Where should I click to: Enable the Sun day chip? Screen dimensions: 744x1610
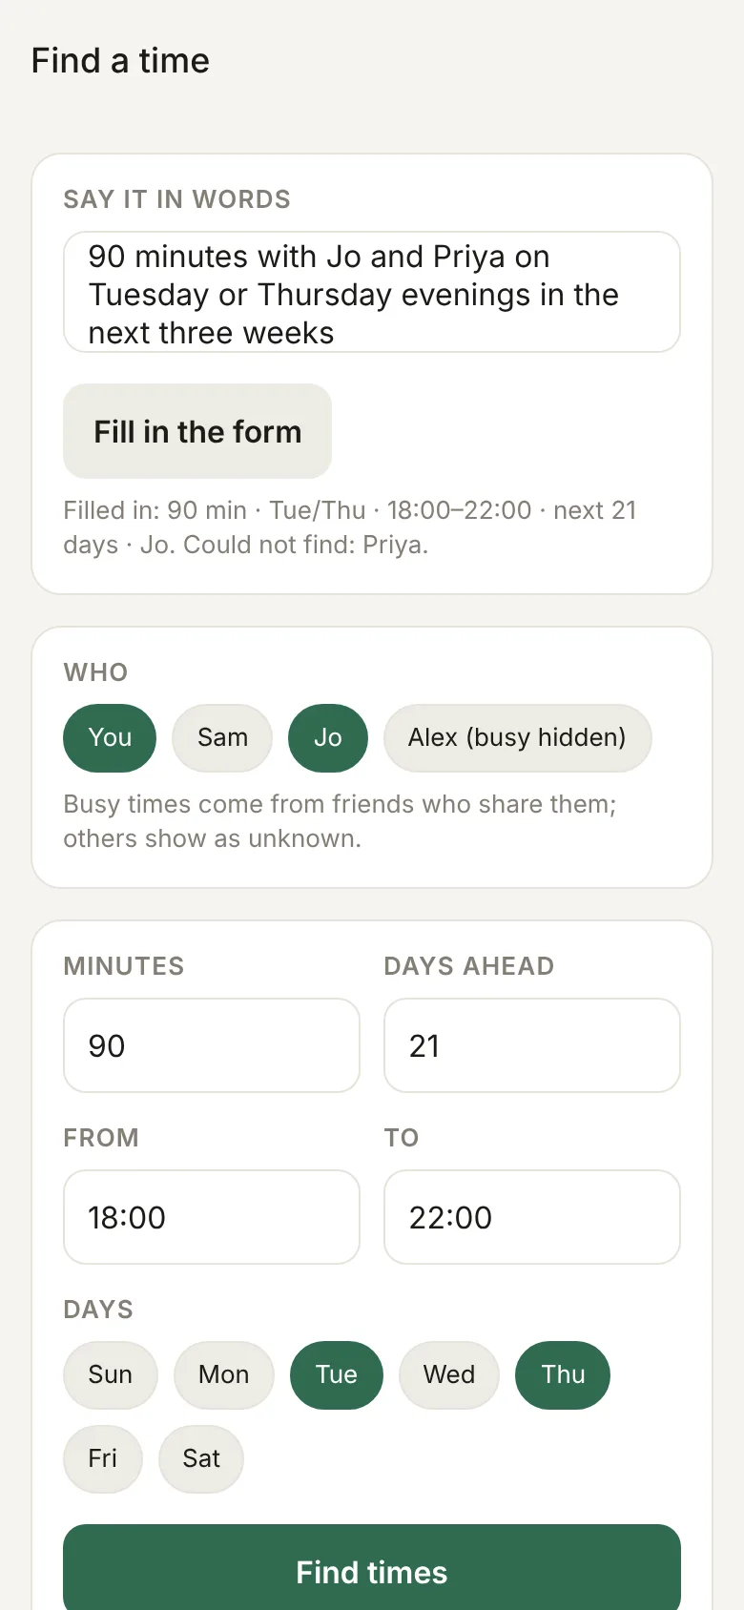(111, 1375)
